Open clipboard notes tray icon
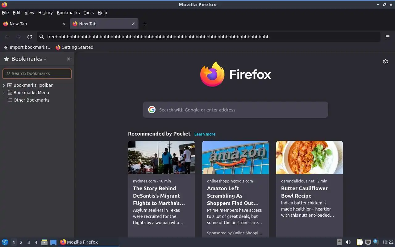The image size is (395, 247). click(360, 242)
